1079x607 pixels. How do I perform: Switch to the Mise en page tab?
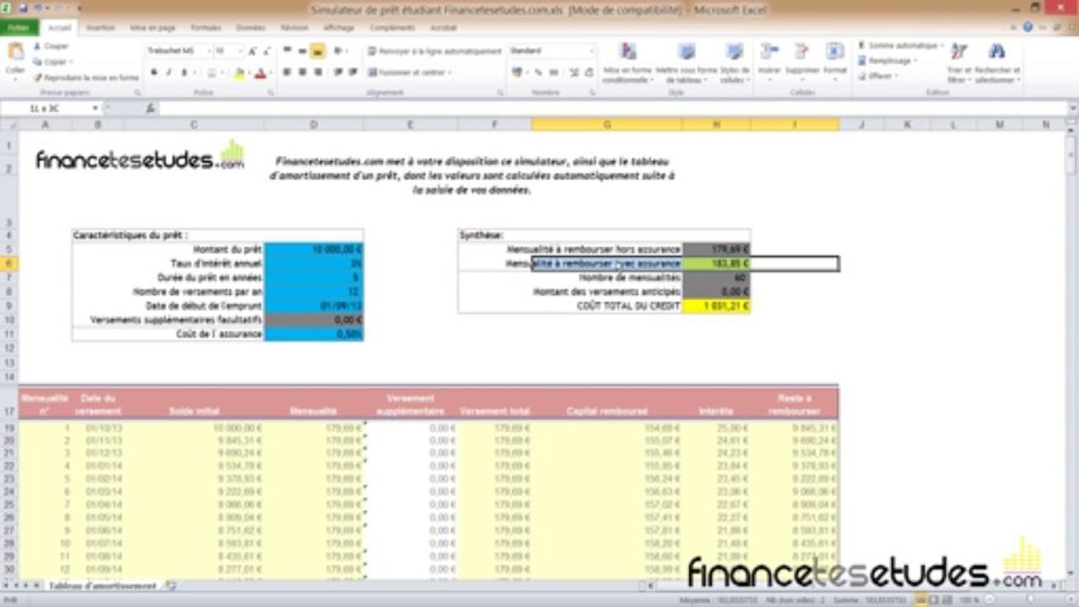154,28
